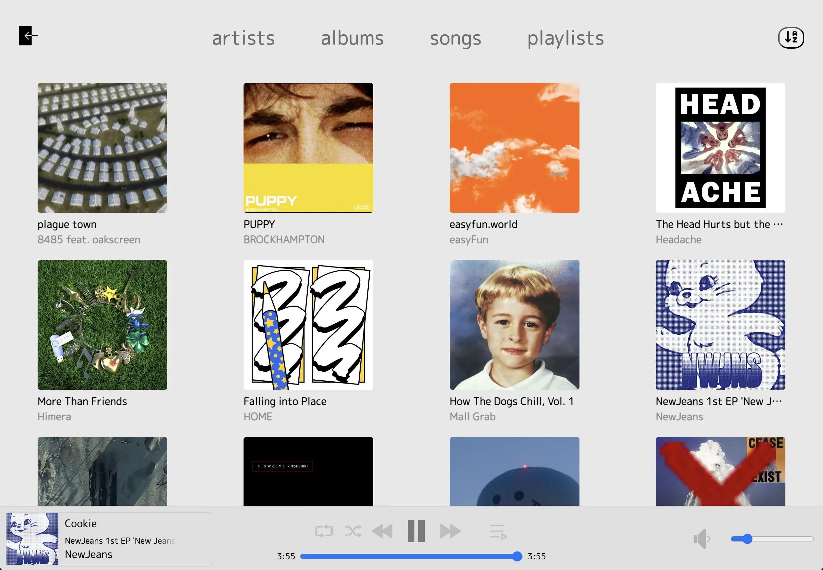This screenshot has height=570, width=823.
Task: Click the now playing album name text
Action: [120, 541]
